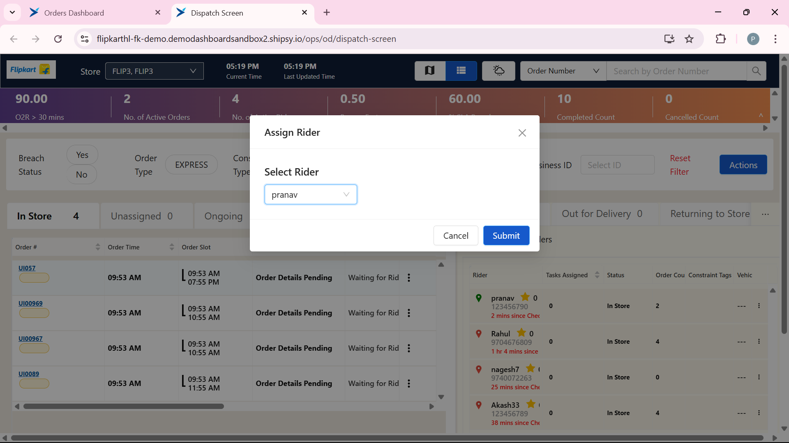
Task: Click orders table scroll-down arrow
Action: [441, 397]
